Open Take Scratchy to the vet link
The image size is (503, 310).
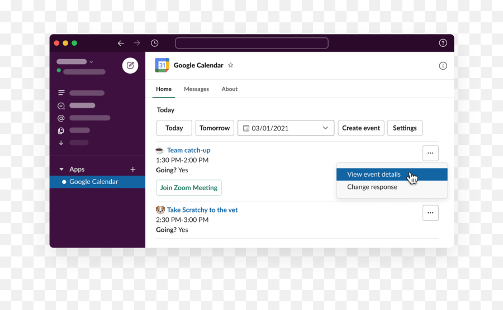pyautogui.click(x=202, y=210)
